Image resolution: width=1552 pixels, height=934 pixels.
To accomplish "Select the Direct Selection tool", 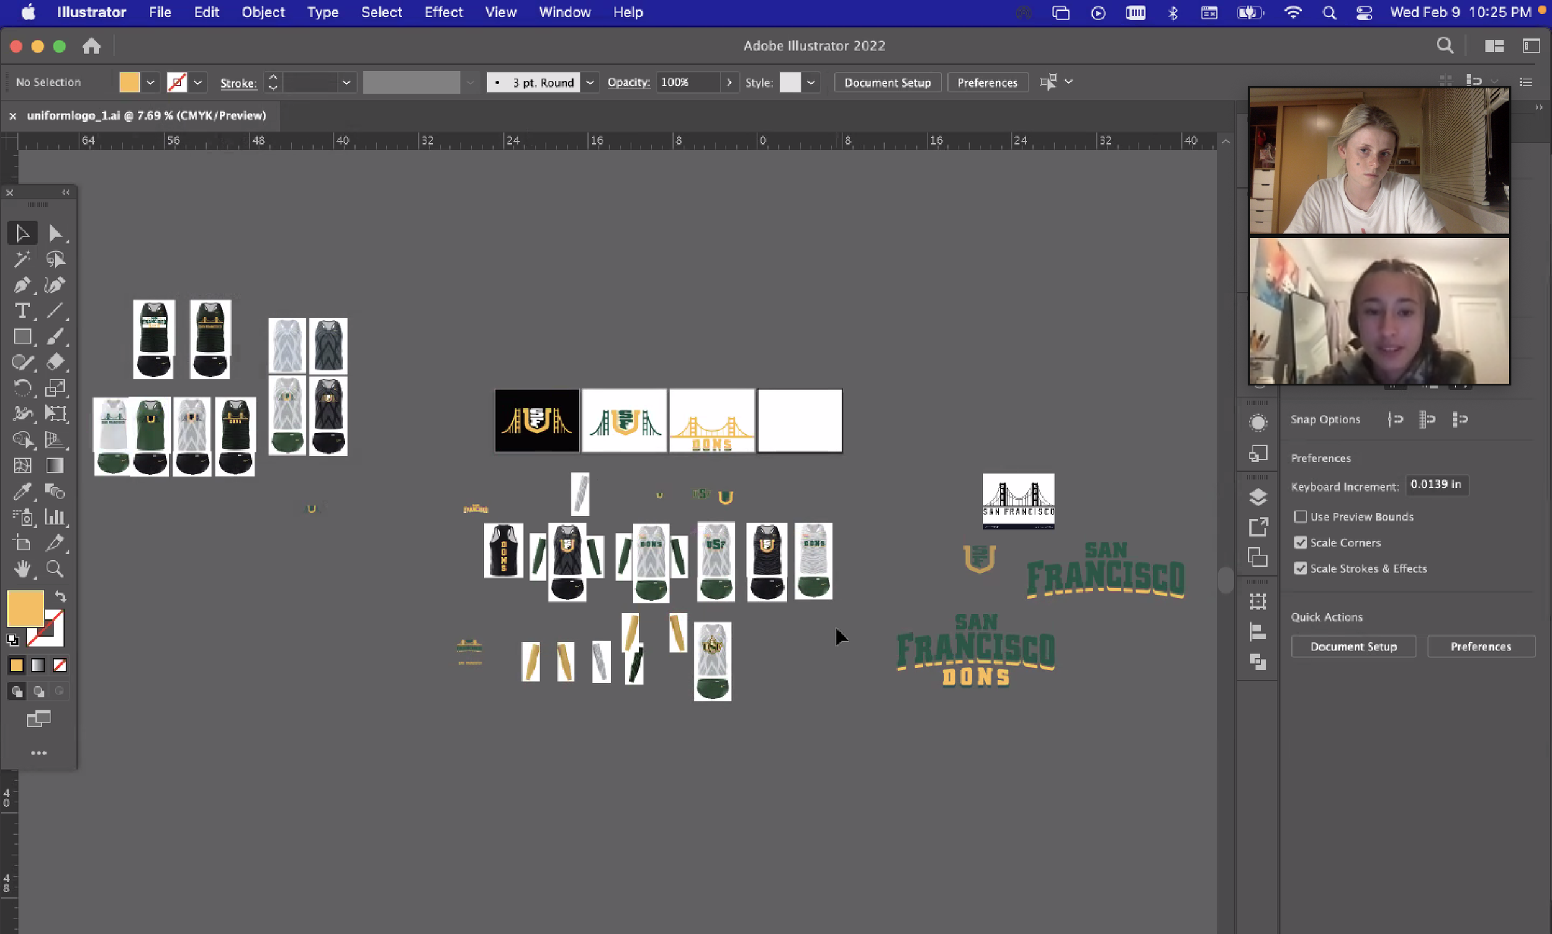I will [x=55, y=233].
